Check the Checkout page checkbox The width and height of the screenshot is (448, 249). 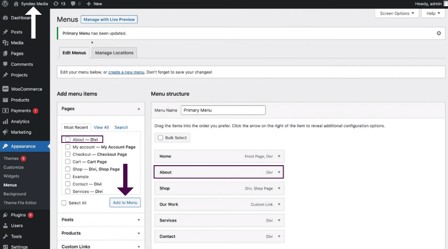68,154
